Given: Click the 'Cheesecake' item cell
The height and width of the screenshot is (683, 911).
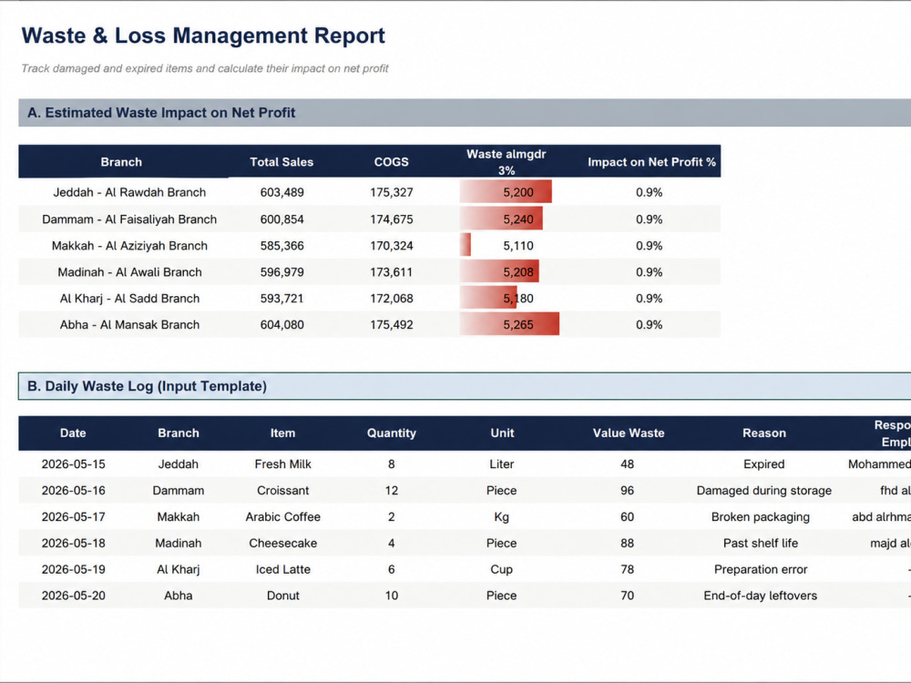Looking at the screenshot, I should [283, 543].
